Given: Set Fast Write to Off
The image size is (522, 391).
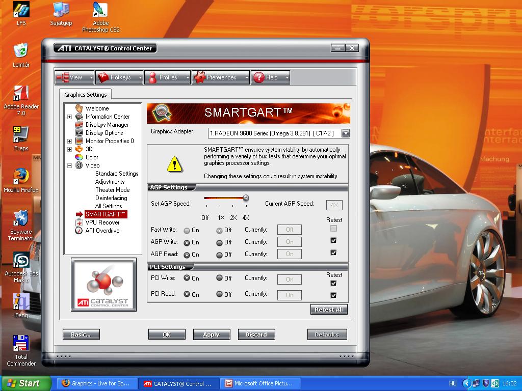Looking at the screenshot, I should point(219,231).
